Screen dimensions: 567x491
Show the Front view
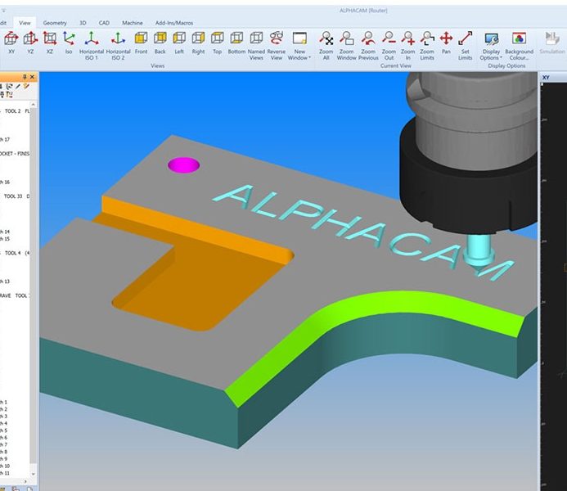click(x=141, y=43)
